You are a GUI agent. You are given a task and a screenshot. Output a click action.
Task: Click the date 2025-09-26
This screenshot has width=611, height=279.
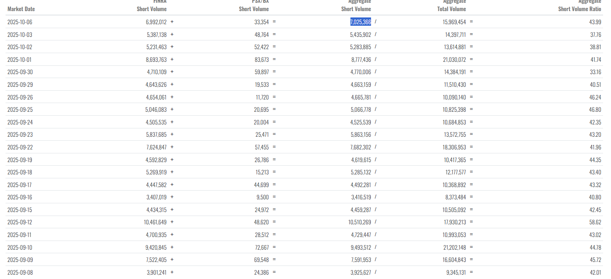point(20,97)
